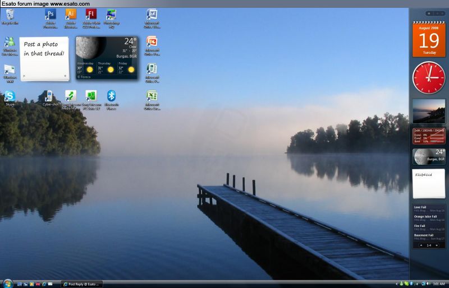Screen dimensions: 449x288
Task: Click the Wednesday forecast in weather gadget
Action: point(86,68)
